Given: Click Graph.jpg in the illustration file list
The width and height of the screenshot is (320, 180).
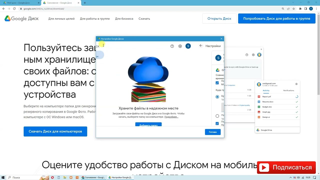Looking at the screenshot, I should pos(266,112).
